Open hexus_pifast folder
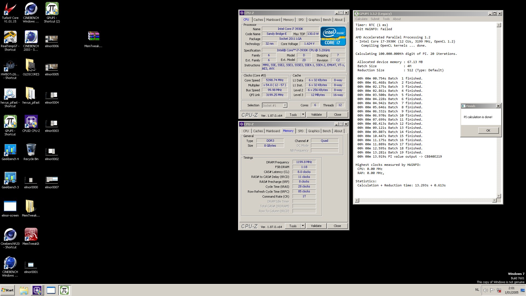 click(x=31, y=95)
